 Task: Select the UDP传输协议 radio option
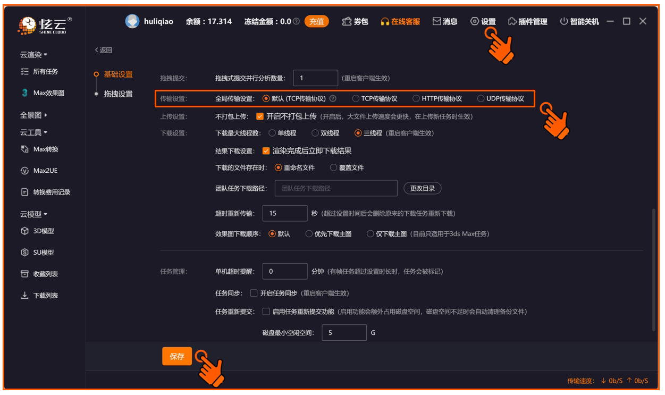point(481,98)
